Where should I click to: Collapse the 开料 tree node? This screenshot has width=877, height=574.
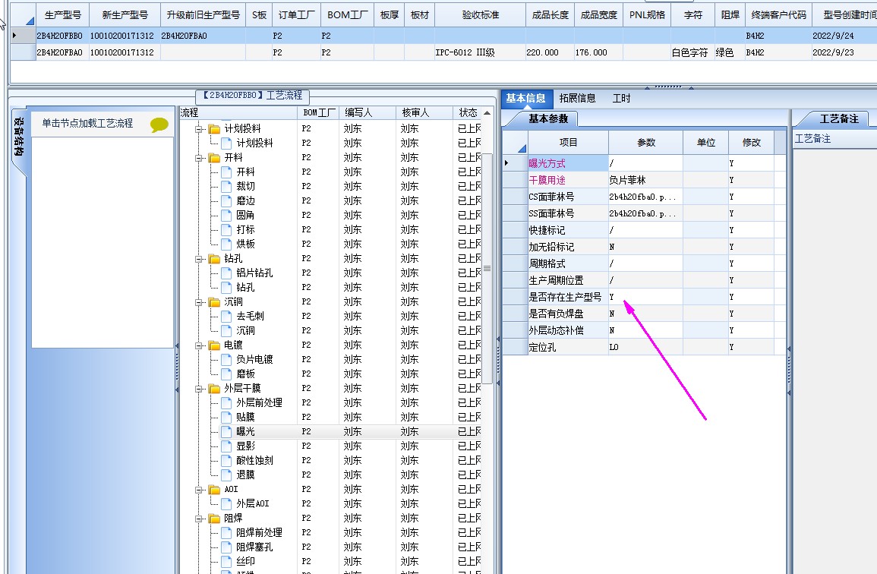pos(198,159)
